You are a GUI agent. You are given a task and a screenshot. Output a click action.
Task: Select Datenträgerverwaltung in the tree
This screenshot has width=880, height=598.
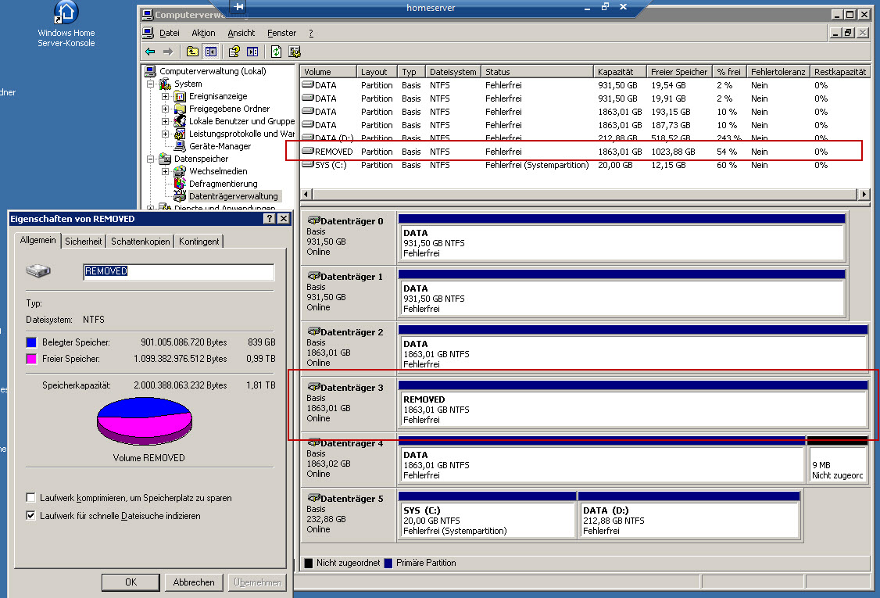pos(233,196)
